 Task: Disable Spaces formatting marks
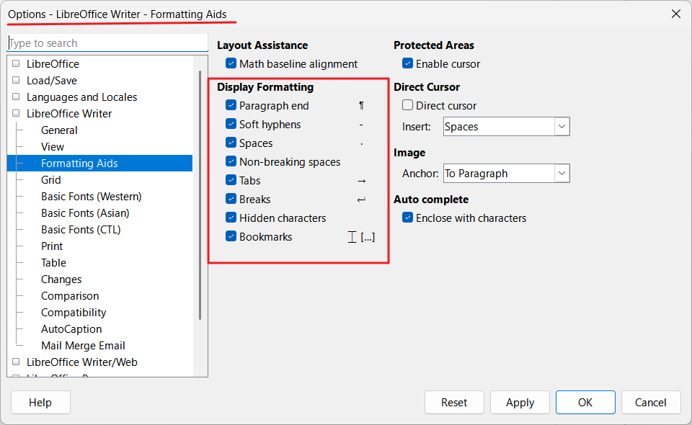pyautogui.click(x=231, y=143)
